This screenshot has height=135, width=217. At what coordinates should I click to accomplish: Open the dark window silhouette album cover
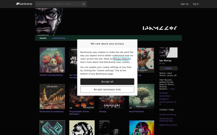pyautogui.click(x=112, y=128)
